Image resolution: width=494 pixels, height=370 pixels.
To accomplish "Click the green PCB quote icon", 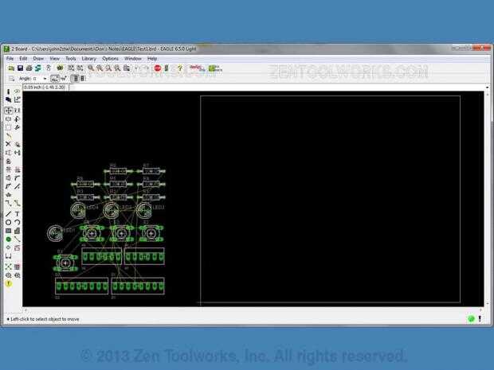I will coord(215,68).
